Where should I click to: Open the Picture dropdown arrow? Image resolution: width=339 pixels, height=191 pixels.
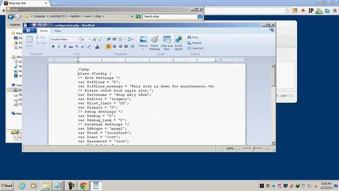pyautogui.click(x=143, y=49)
